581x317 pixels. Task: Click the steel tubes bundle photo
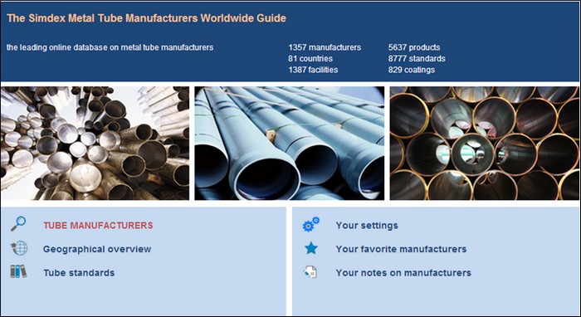point(95,144)
